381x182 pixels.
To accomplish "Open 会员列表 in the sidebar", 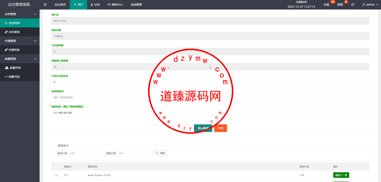I will 20,23.
